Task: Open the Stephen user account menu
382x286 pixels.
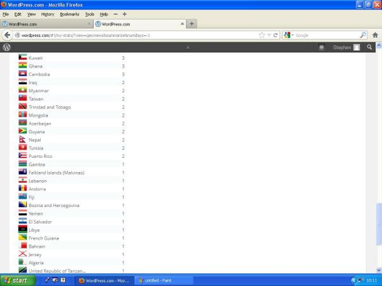Action: (x=346, y=47)
